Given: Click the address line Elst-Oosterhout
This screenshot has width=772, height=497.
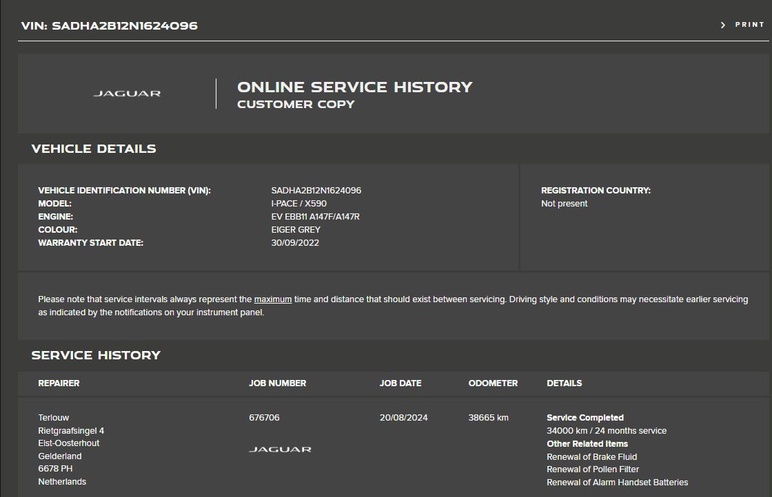Looking at the screenshot, I should [68, 443].
